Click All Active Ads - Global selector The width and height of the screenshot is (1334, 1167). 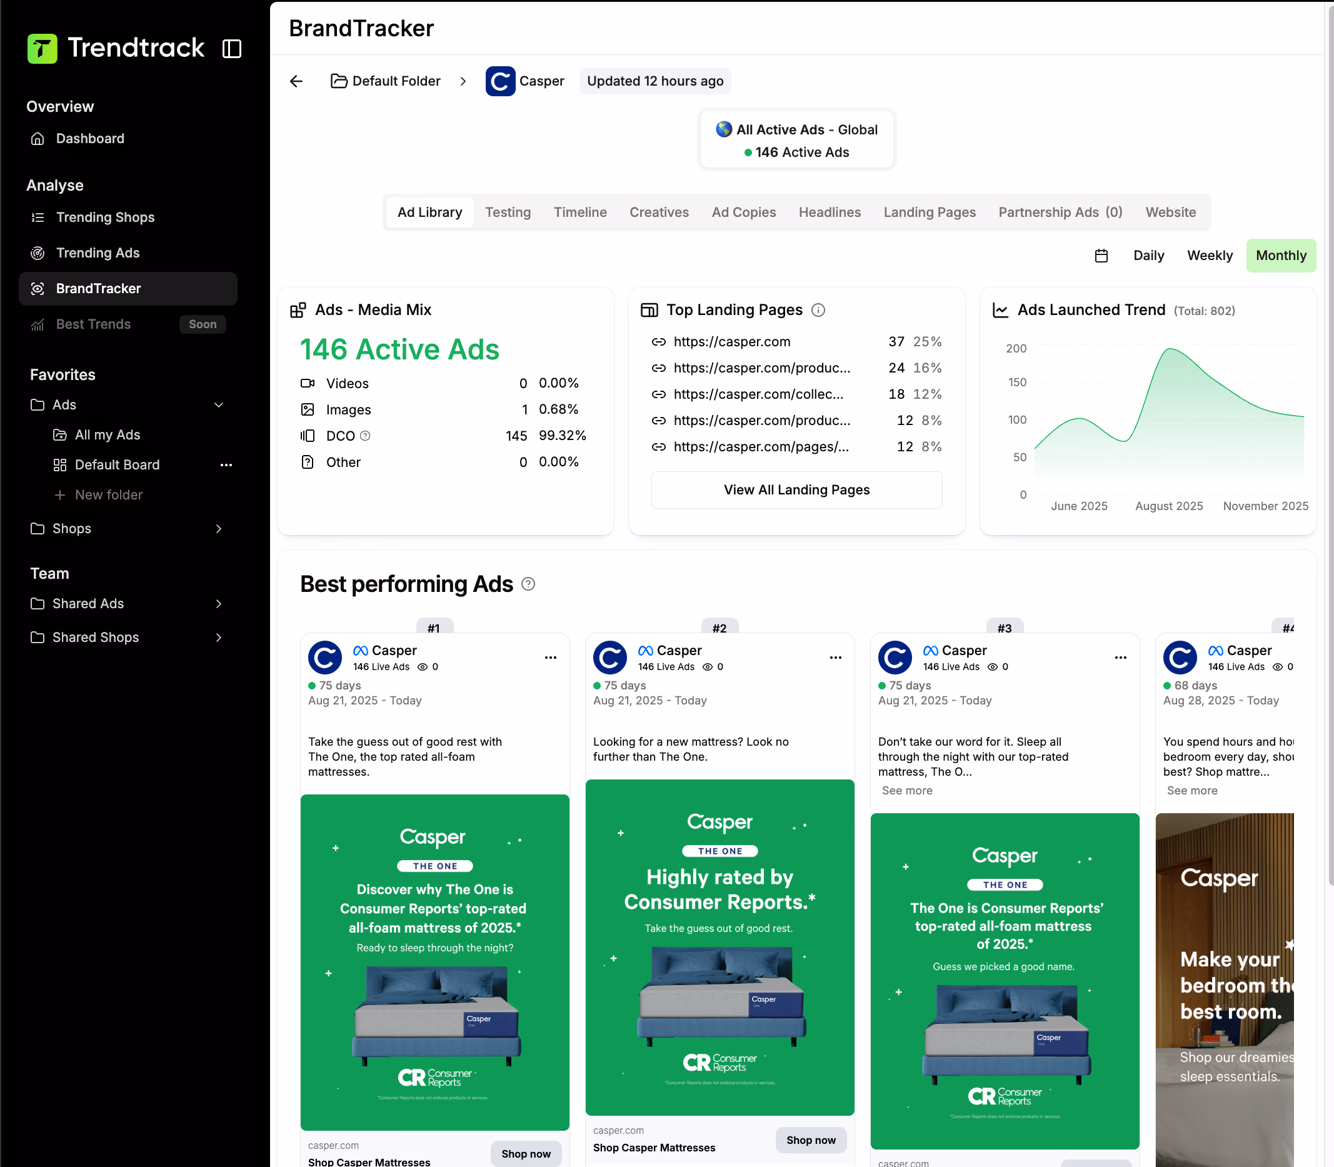click(x=796, y=140)
